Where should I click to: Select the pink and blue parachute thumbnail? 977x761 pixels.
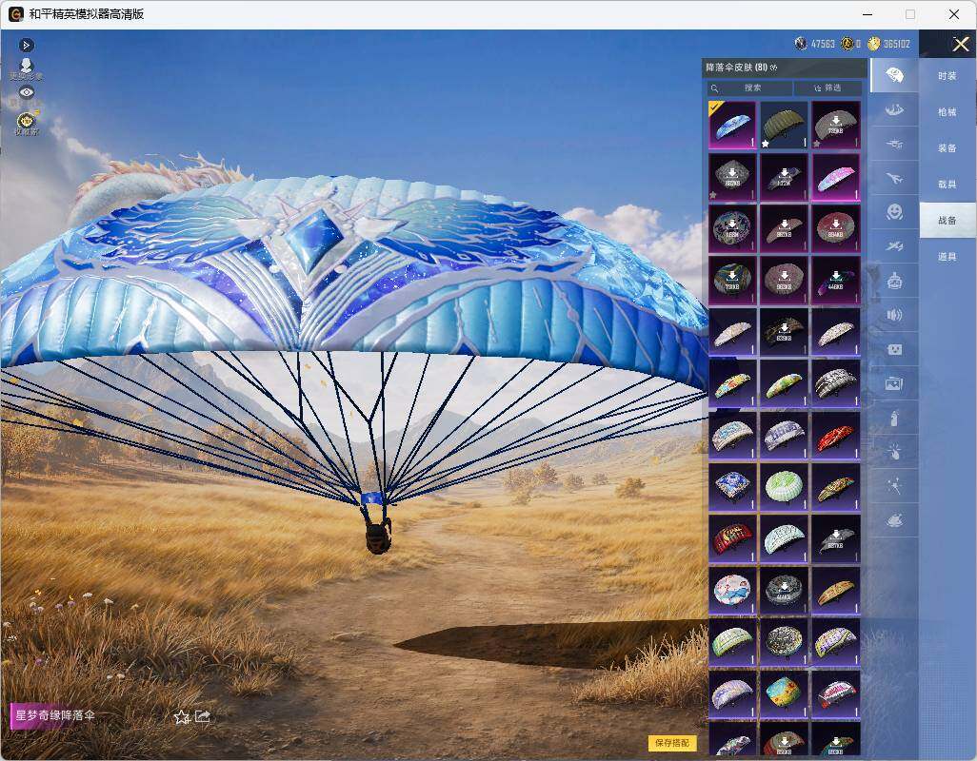tap(835, 177)
